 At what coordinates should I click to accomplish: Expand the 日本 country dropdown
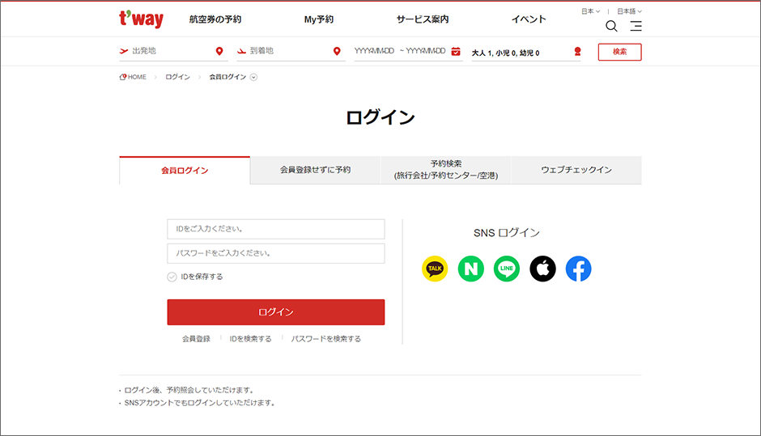pos(590,11)
